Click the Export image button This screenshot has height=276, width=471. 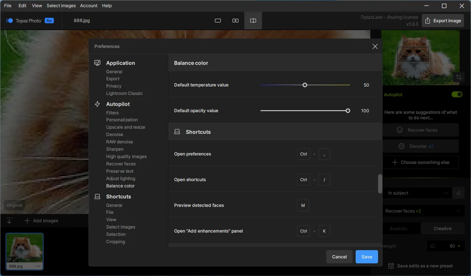(443, 21)
